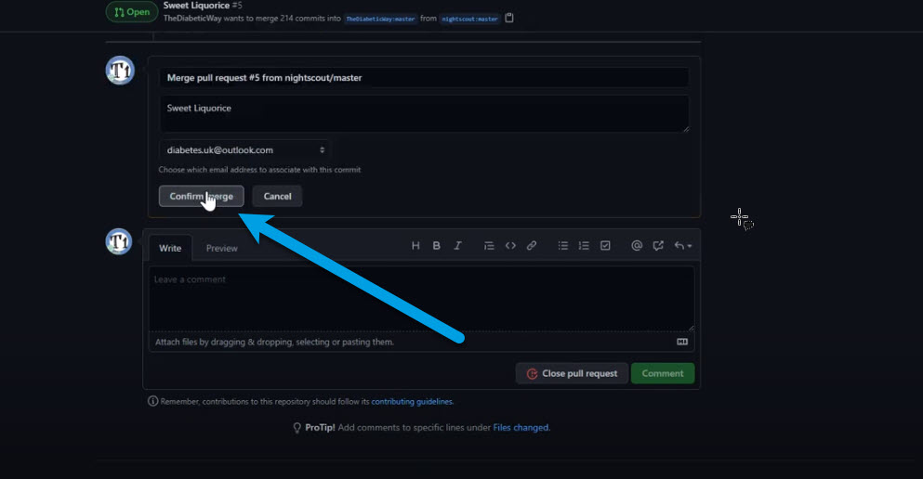The width and height of the screenshot is (923, 479).
Task: Select the 'Choose which email address' helper text
Action: pos(259,169)
